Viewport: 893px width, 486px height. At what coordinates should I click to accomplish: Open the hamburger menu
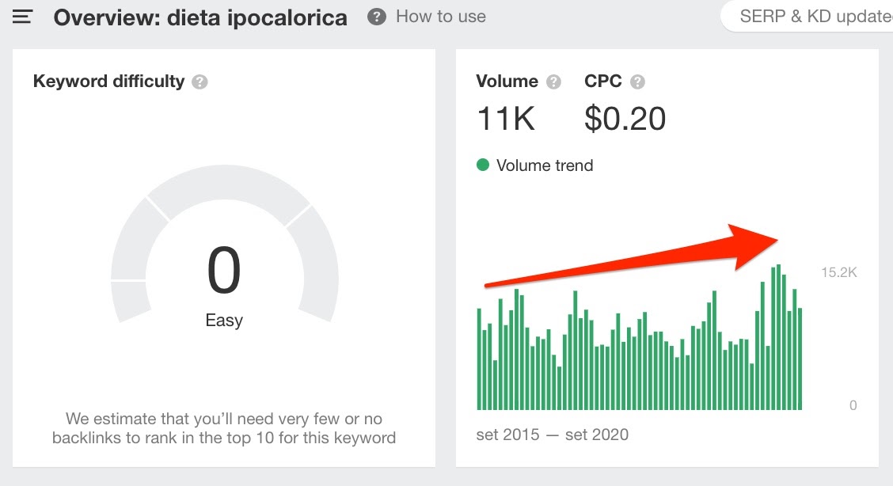tap(22, 17)
